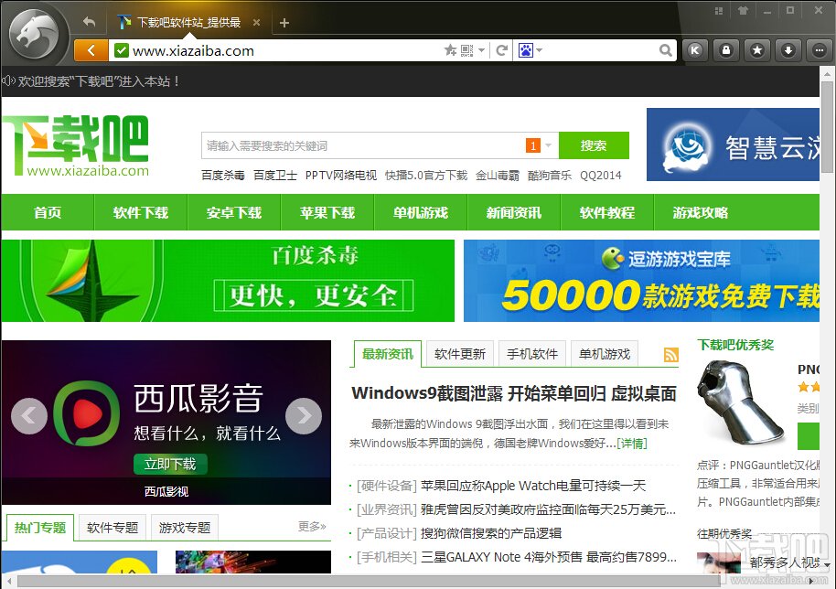
Task: Expand address bar tools dropdown arrow
Action: pyautogui.click(x=481, y=50)
